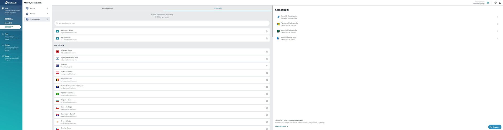503x130 pixels.
Task: Copy the Chile Santiago server address
Action: click(267, 108)
